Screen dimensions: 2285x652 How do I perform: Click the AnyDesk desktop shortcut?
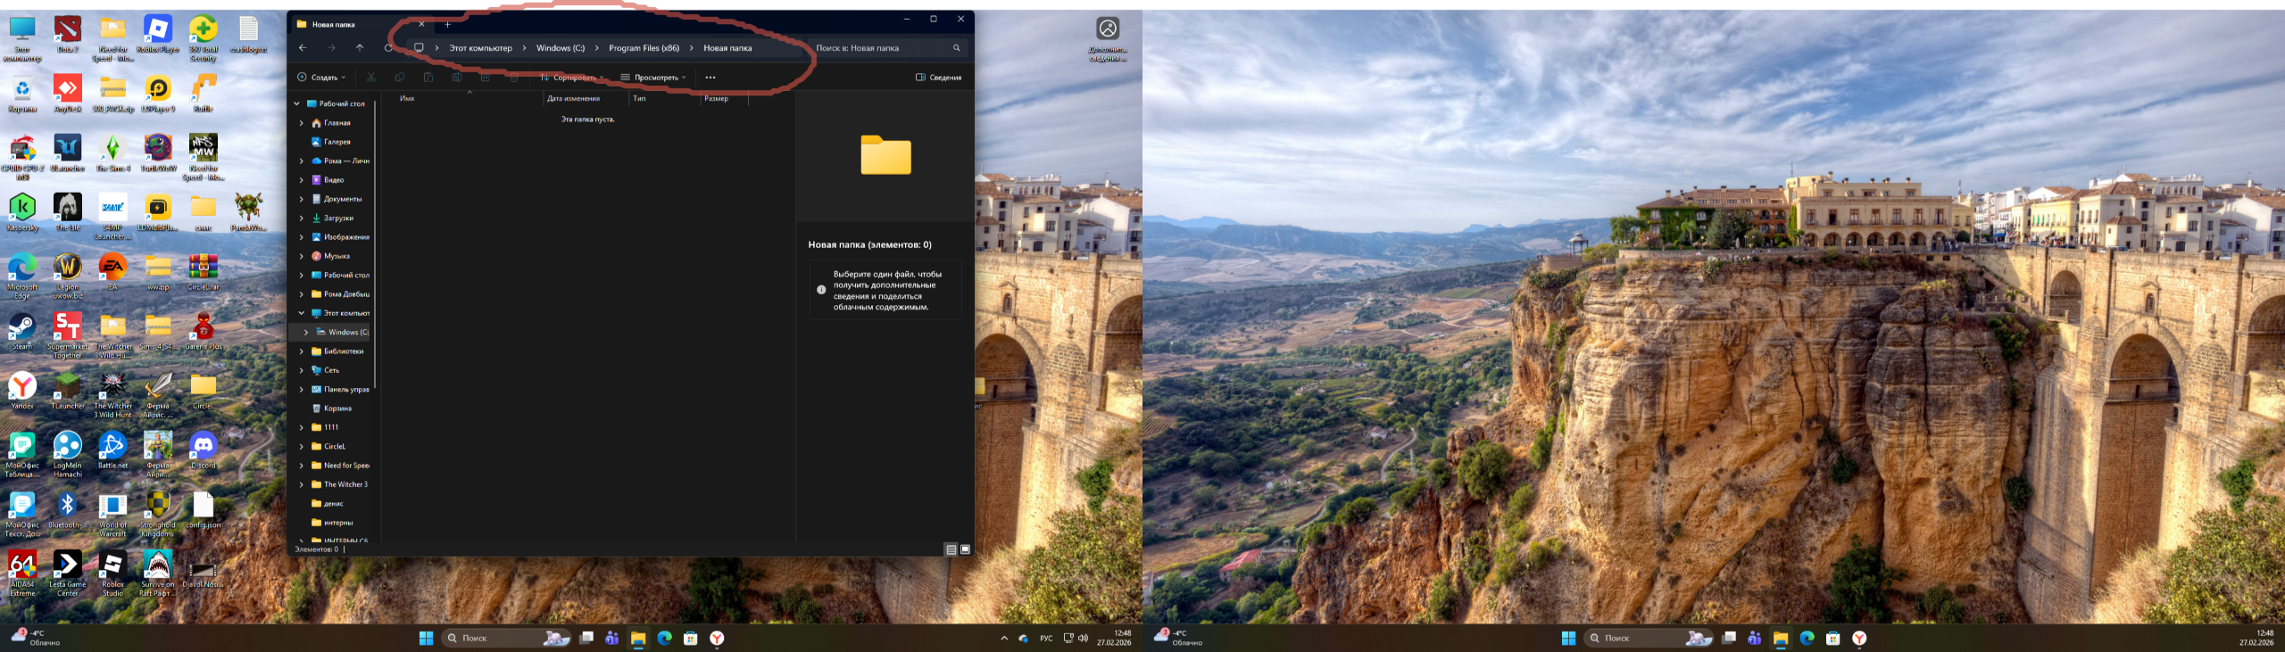point(68,89)
